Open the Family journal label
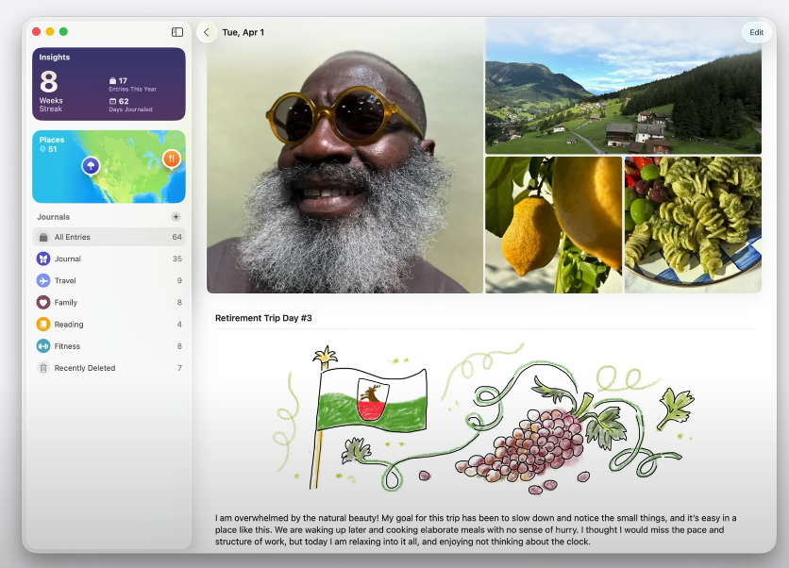789x568 pixels. point(65,302)
